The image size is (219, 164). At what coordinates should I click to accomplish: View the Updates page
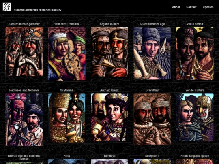click(208, 7)
